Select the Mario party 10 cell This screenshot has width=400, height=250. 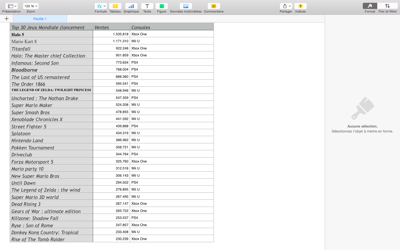(x=51, y=168)
